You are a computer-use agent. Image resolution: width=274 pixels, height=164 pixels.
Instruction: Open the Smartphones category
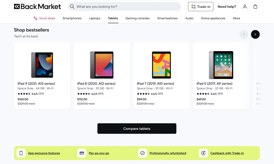[72, 18]
